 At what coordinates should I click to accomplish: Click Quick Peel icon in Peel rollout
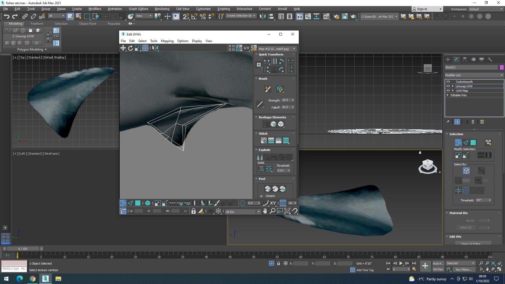point(267,189)
